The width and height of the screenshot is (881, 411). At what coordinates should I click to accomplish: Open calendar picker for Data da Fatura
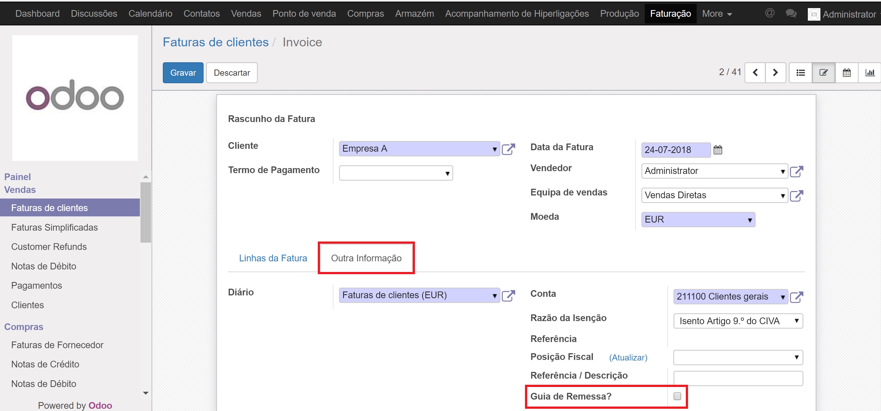(x=718, y=150)
